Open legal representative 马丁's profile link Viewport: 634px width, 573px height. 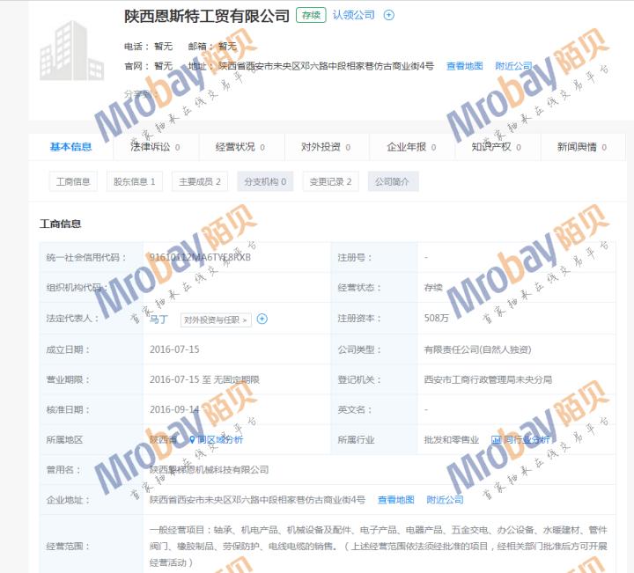158,320
